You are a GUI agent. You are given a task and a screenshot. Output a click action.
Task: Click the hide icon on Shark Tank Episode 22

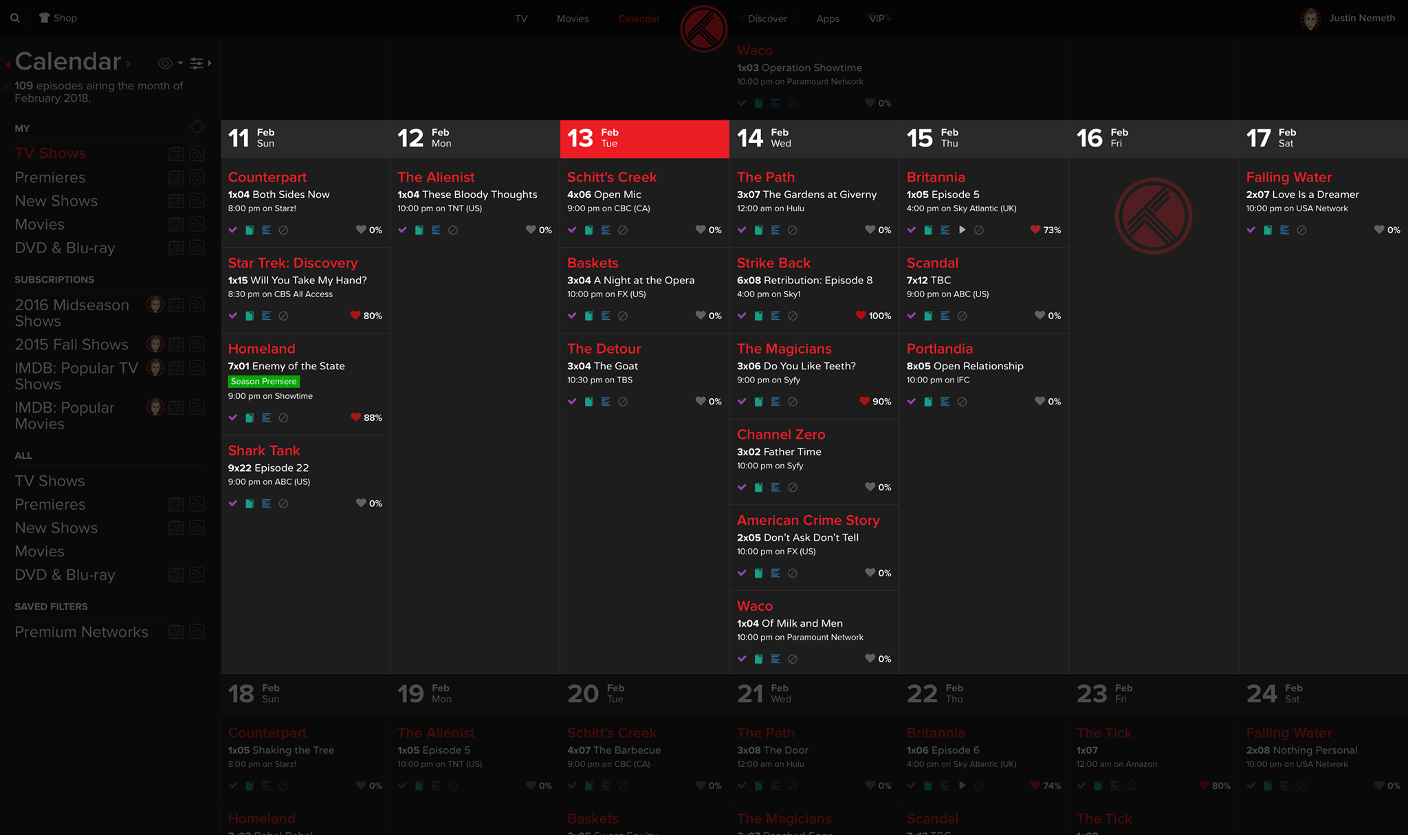[283, 503]
